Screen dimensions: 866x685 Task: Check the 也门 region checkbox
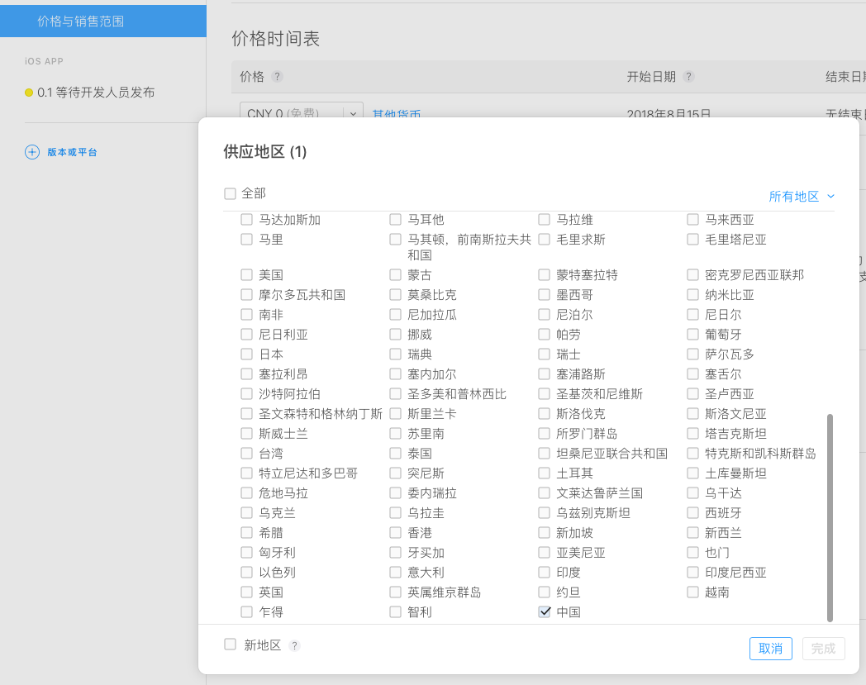(x=692, y=553)
